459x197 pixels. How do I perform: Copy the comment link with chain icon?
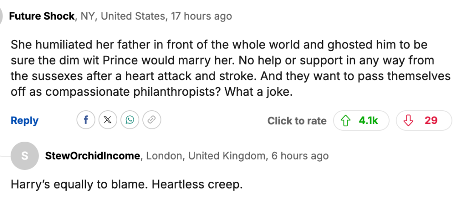point(151,120)
